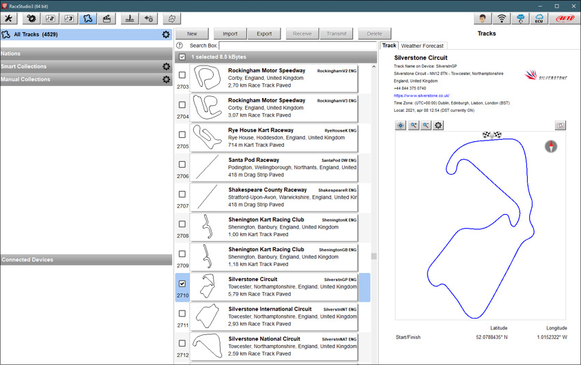Check the Rockingham Motor Speedway 2704 checkbox
This screenshot has height=365, width=581.
182,105
